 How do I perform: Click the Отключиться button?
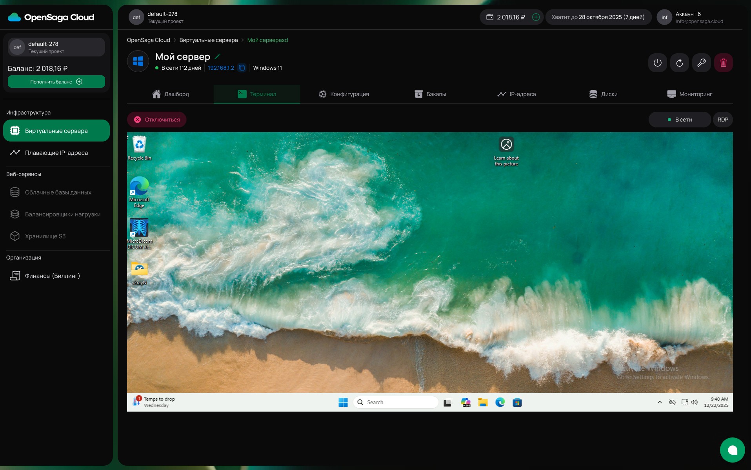pyautogui.click(x=157, y=120)
